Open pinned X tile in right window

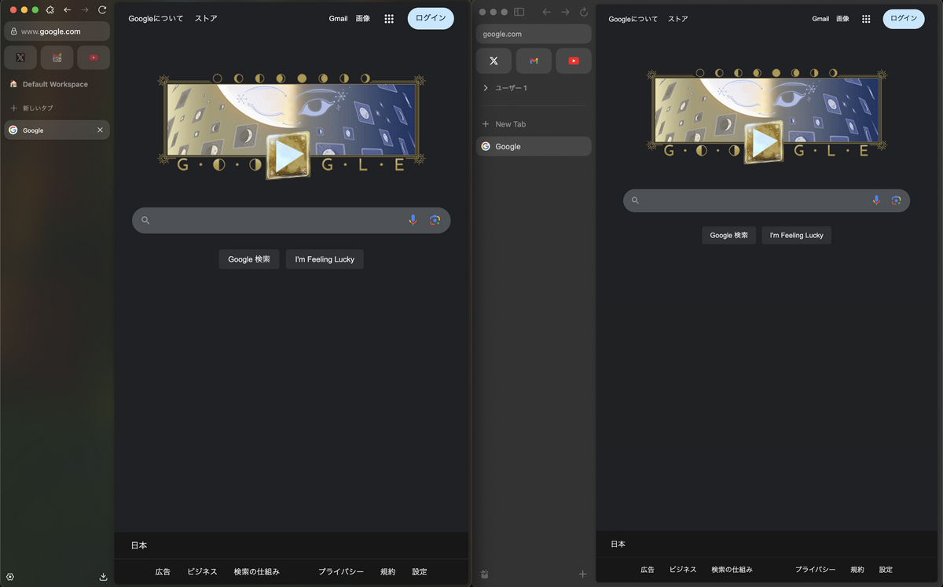click(x=494, y=61)
